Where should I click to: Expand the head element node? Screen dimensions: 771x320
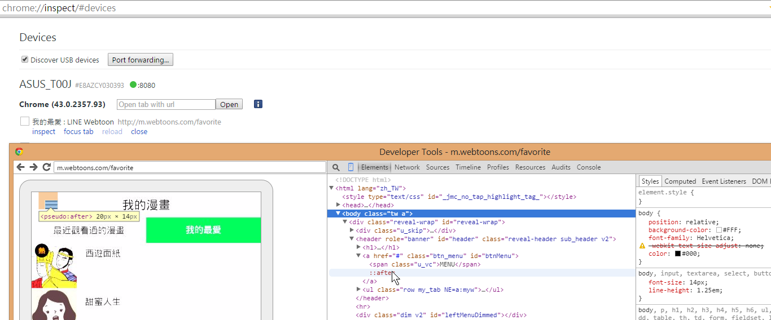(338, 205)
